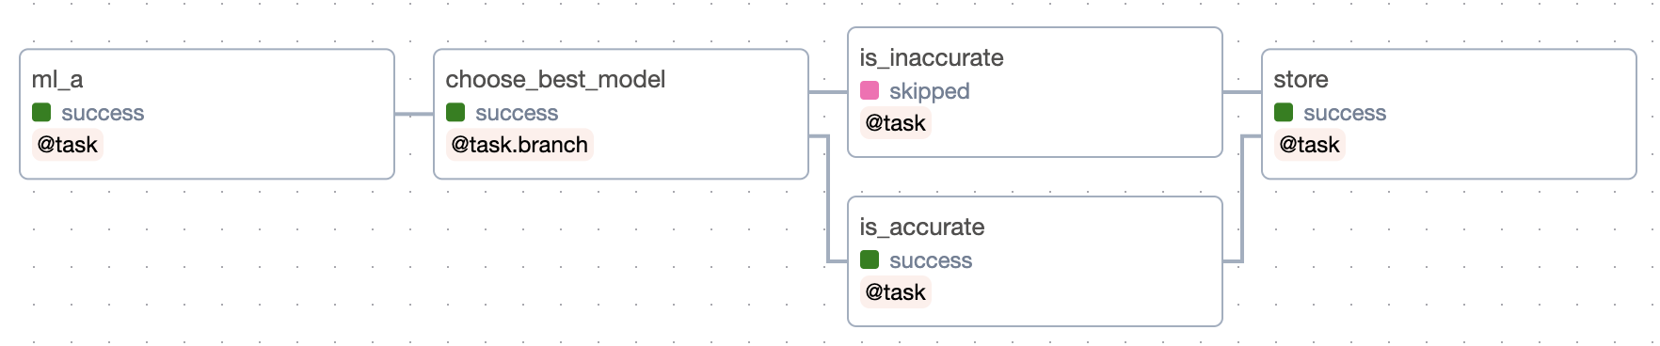Click success label under choose_best_model

click(x=517, y=113)
